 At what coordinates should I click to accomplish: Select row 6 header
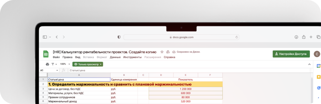(x=43, y=101)
